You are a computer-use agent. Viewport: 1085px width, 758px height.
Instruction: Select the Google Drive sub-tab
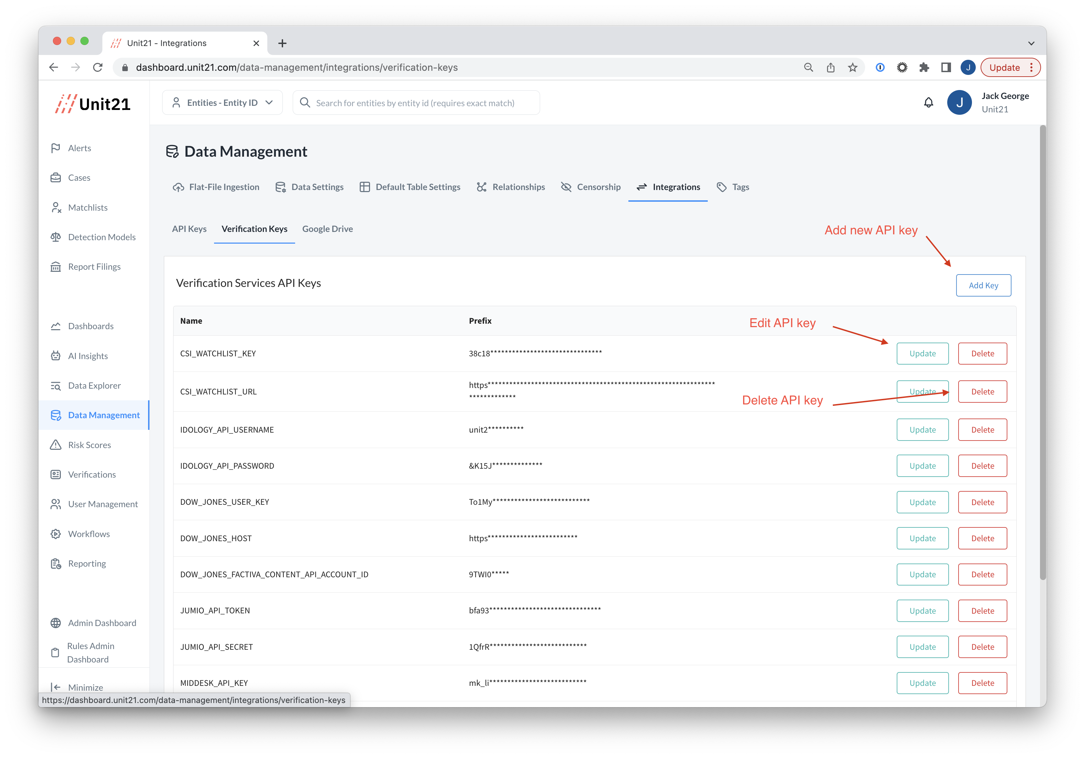[327, 229]
